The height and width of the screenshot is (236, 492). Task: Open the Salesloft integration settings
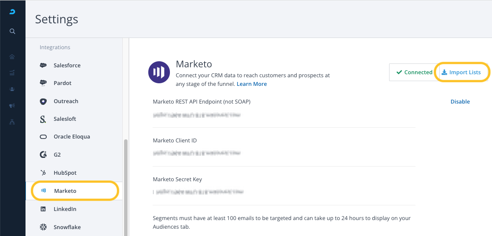(x=64, y=119)
